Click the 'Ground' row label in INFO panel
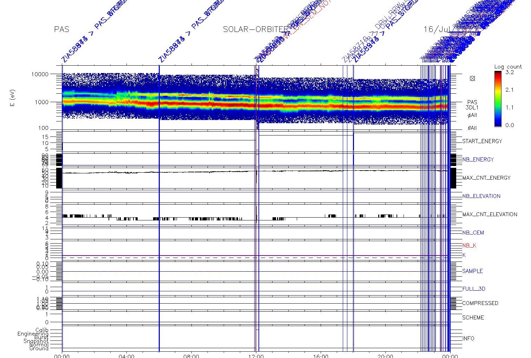 tap(39, 348)
